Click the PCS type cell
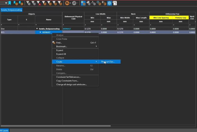This screenshot has height=132, width=197. click(x=9, y=32)
